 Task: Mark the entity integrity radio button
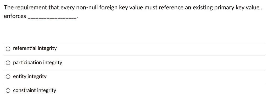[8, 77]
